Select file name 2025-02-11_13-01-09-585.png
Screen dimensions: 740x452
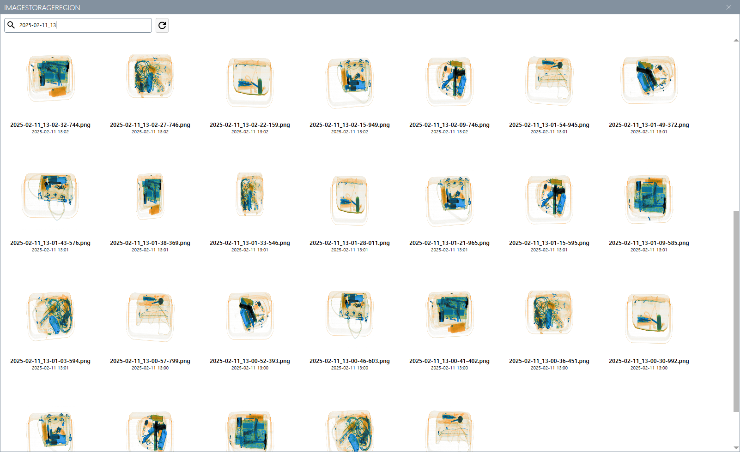coord(649,243)
